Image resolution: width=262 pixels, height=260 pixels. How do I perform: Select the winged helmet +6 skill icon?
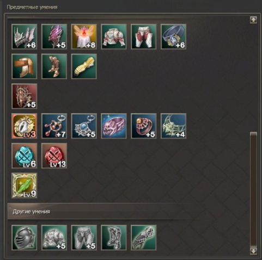click(x=25, y=36)
